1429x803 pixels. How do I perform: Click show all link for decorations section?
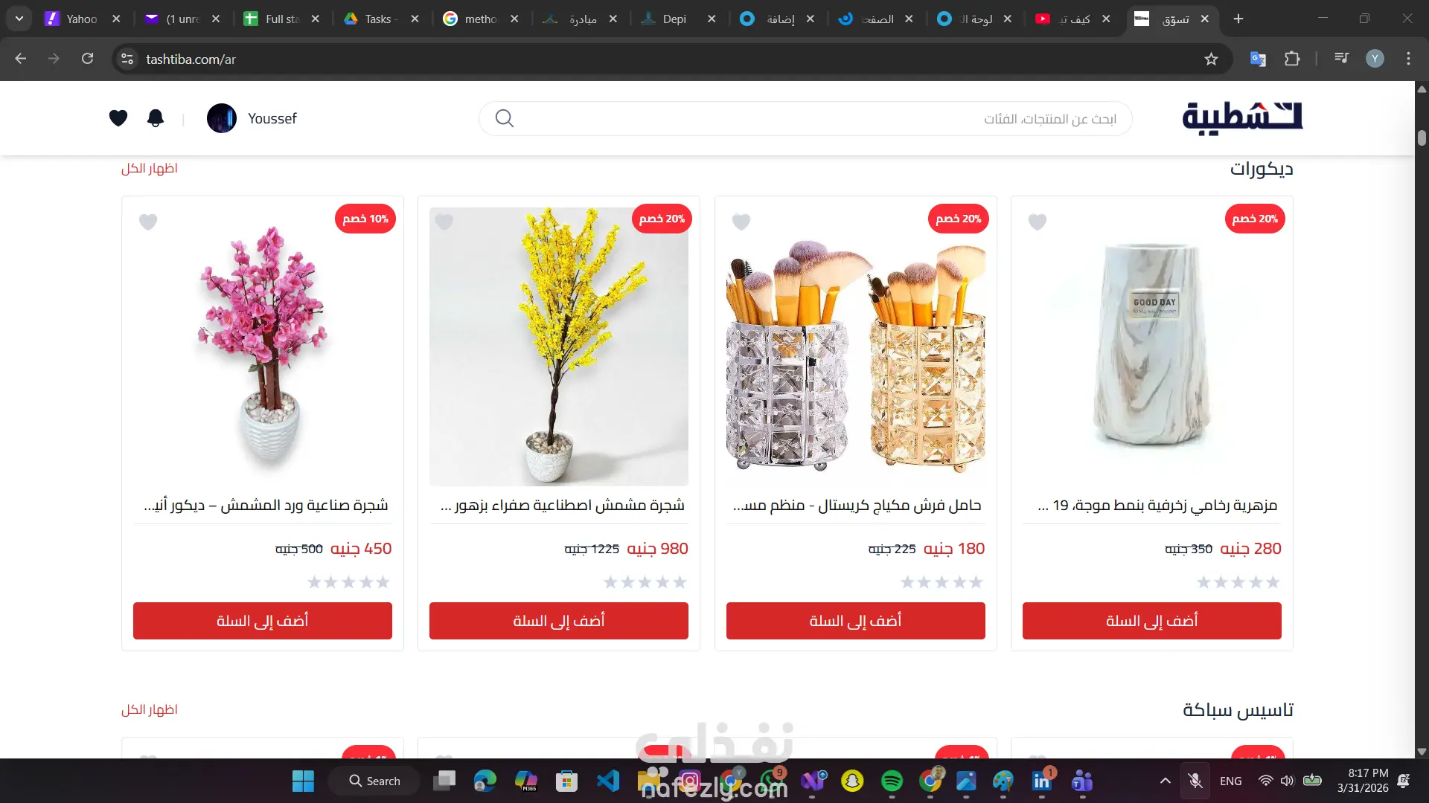(150, 168)
